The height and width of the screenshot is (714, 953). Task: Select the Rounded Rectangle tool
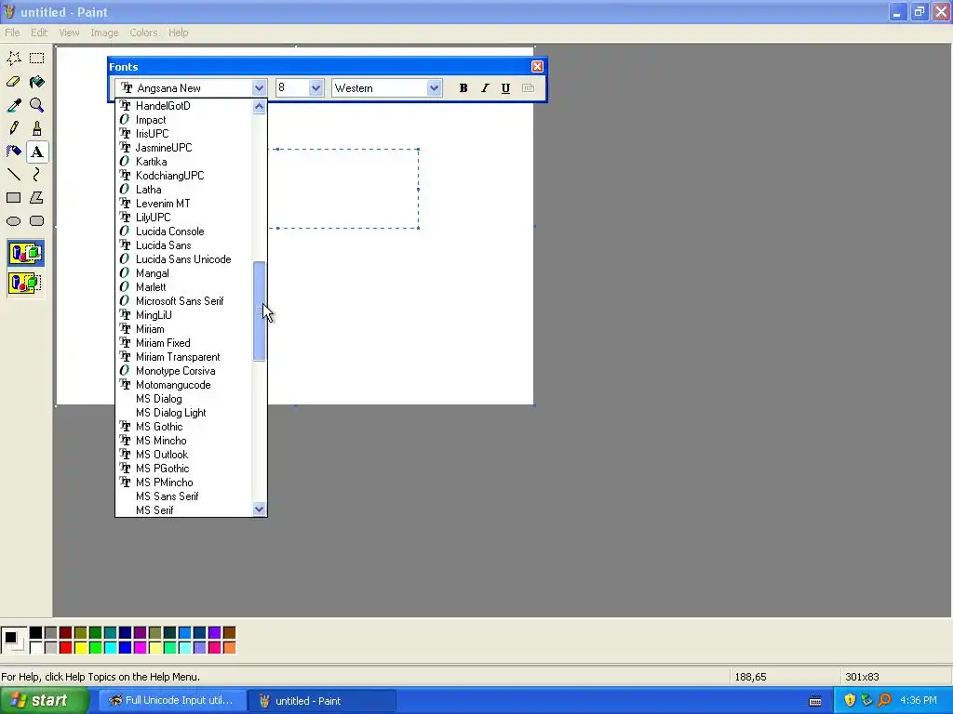pos(37,221)
